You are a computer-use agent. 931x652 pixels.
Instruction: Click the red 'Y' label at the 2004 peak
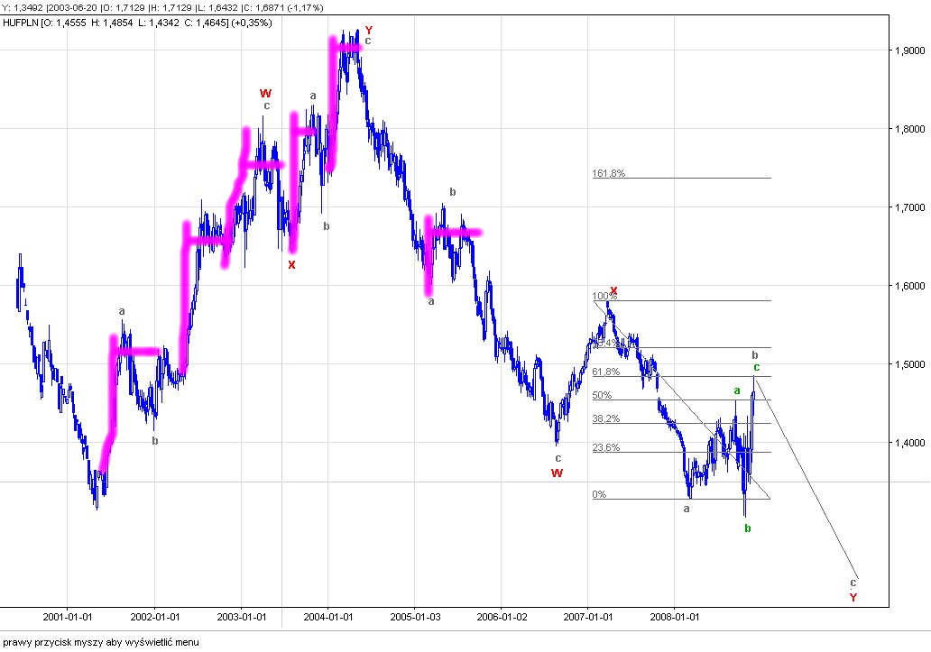click(369, 31)
